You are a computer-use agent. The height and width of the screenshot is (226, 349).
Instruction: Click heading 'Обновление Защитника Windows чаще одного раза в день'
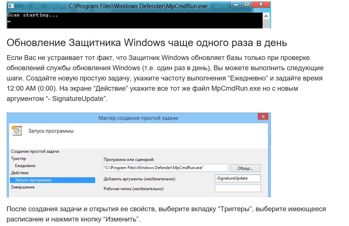(x=147, y=43)
